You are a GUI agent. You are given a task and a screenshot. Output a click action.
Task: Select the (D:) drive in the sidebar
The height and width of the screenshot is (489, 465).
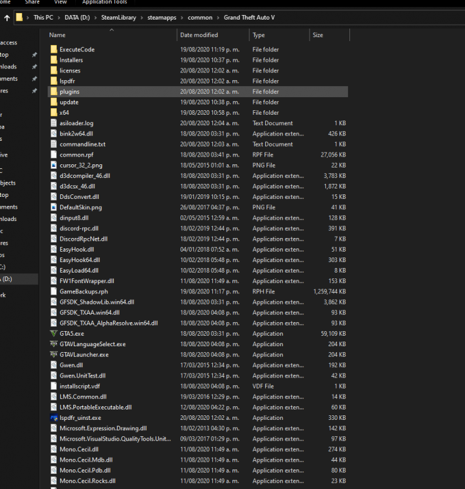pyautogui.click(x=18, y=279)
